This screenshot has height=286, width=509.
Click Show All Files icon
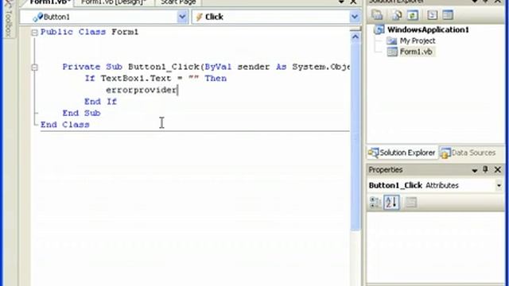[x=397, y=15]
